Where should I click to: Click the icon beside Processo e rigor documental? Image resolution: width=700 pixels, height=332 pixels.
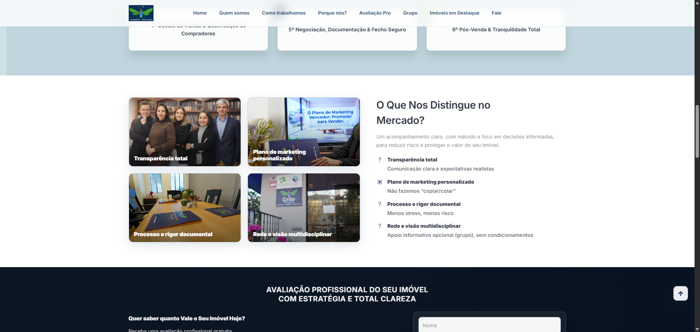(x=380, y=204)
